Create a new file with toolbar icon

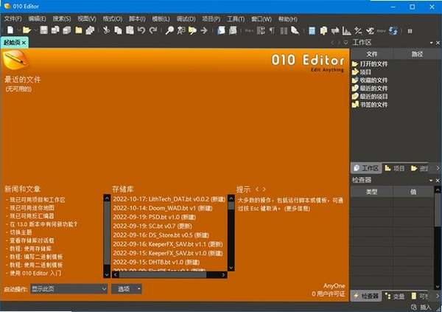point(10,30)
